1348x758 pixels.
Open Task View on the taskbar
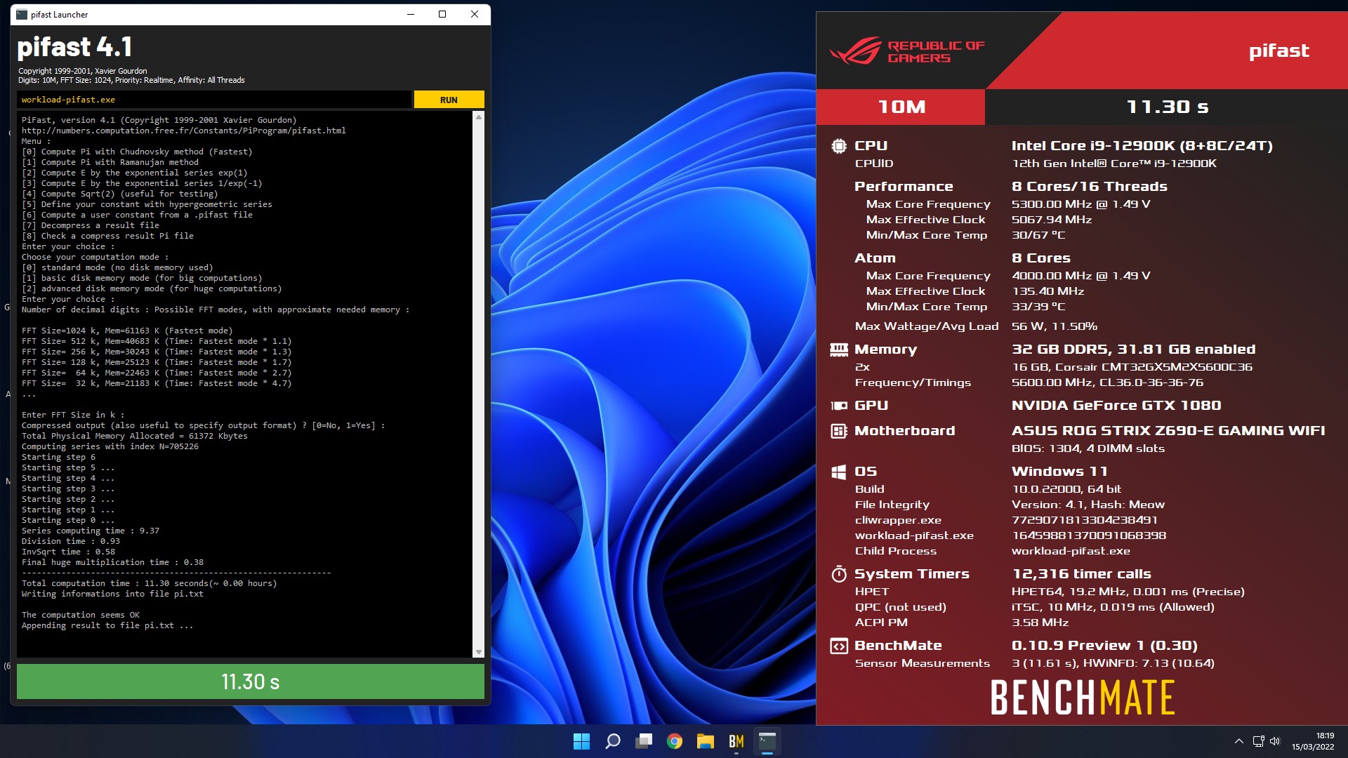point(644,741)
